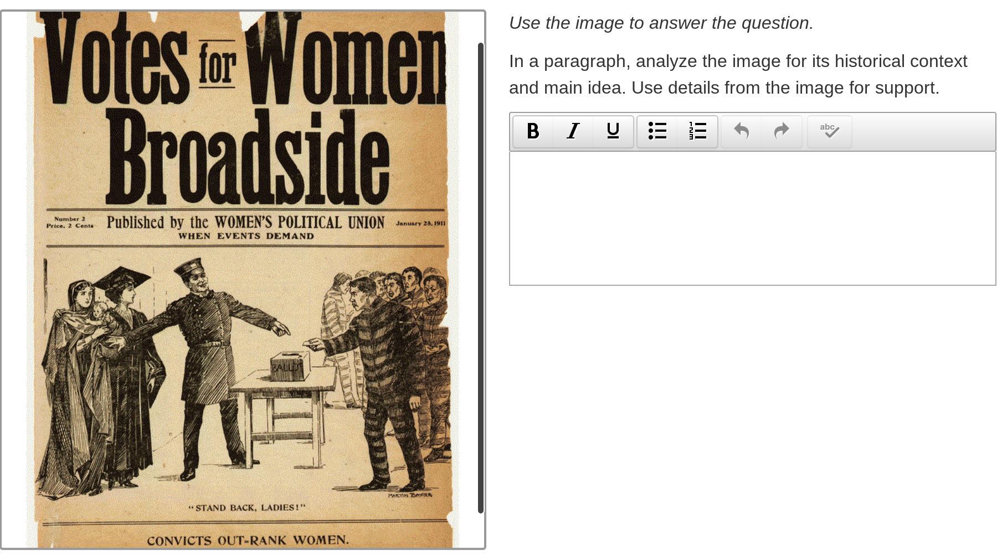Click the redo arrow button
Screen dimensions: 997x555
click(782, 131)
